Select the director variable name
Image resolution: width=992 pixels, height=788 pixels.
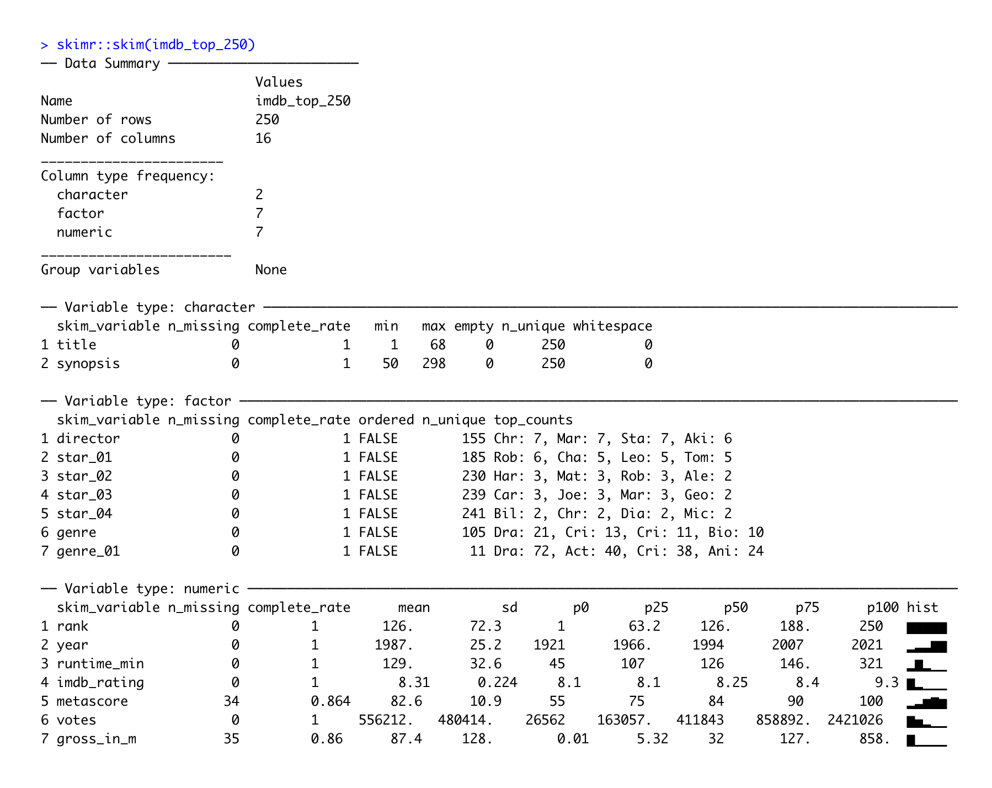[88, 439]
